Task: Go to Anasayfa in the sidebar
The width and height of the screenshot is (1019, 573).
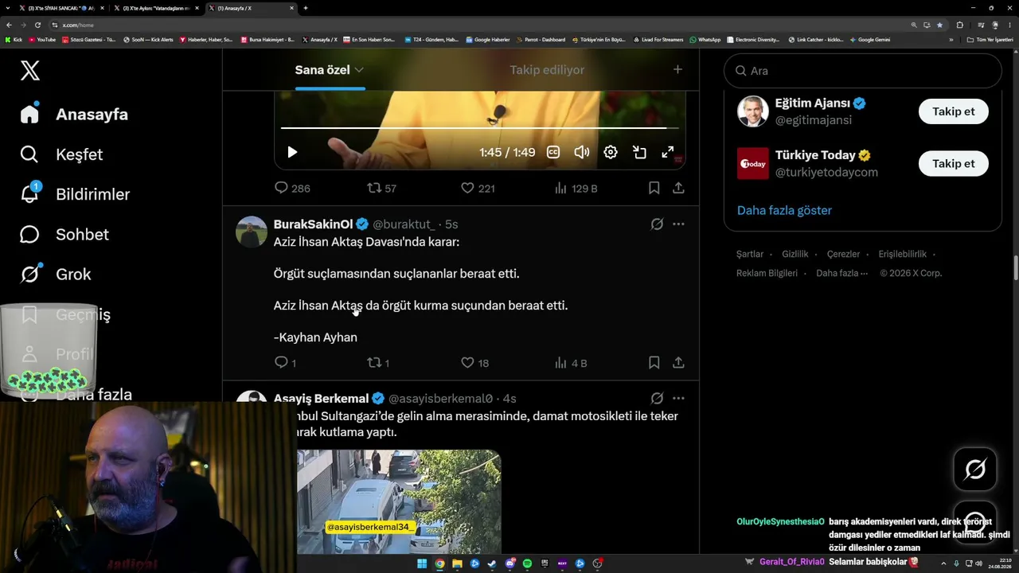Action: [74, 114]
